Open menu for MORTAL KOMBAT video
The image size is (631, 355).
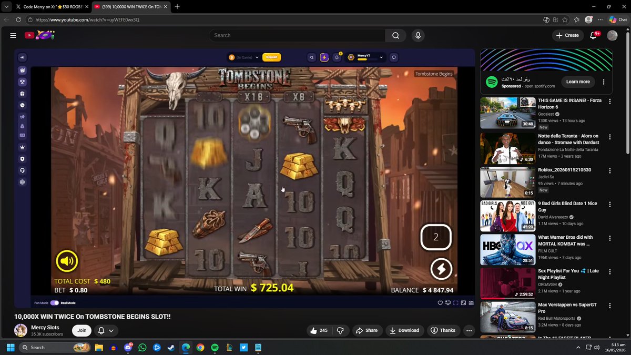click(610, 238)
